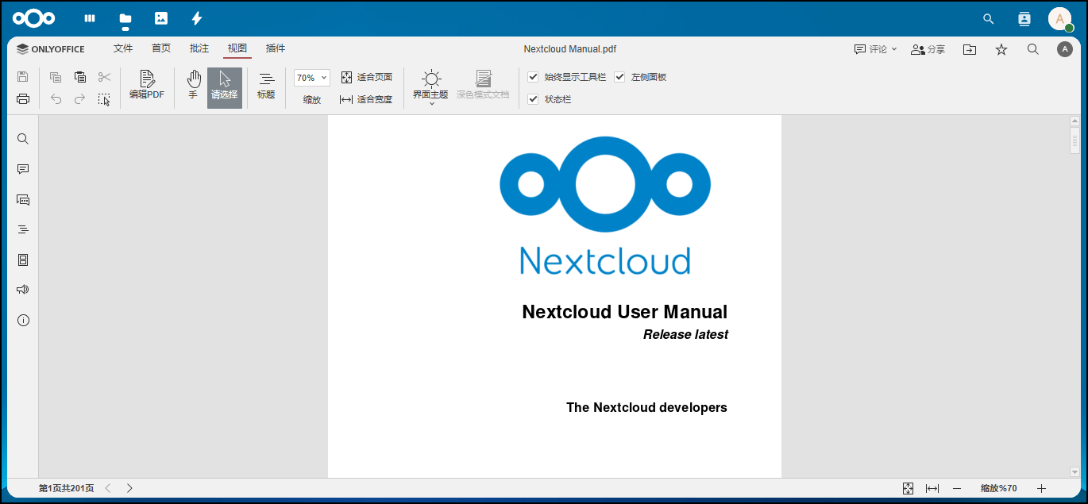Go to next page arrow in status bar
Screen dimensions: 1088x504
(129, 488)
